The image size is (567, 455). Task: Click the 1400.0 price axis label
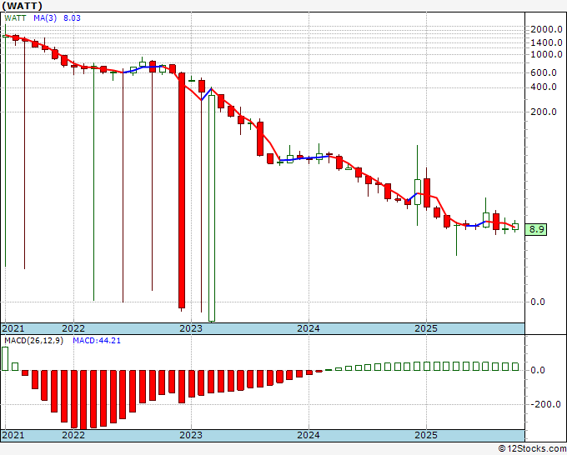(x=546, y=42)
